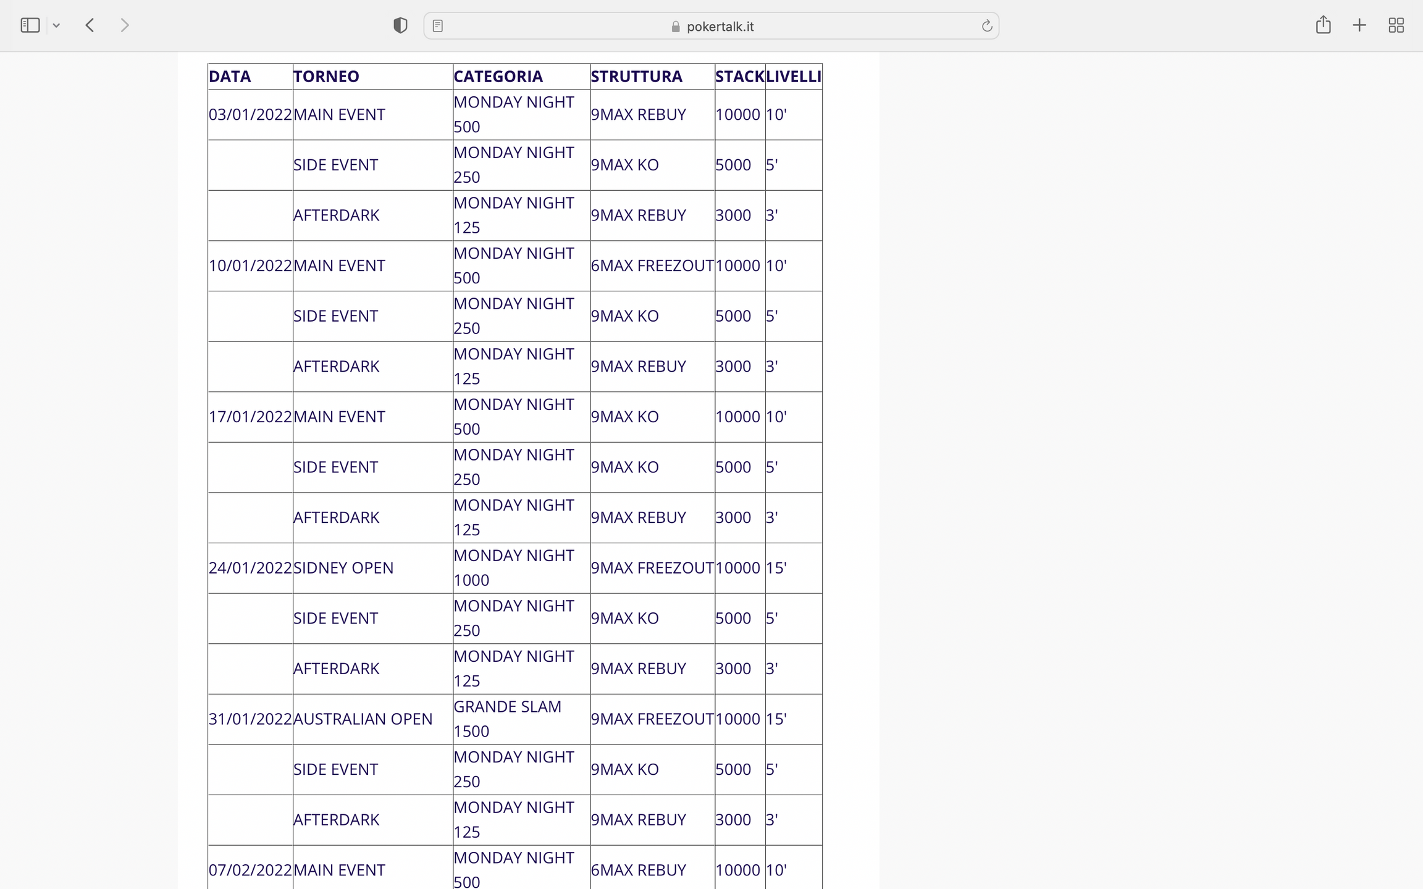Select the 03/01/2022 date cell
1423x889 pixels.
coord(250,115)
